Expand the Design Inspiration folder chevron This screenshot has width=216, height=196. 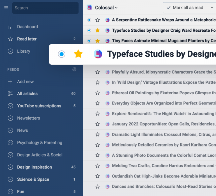[x=10, y=167]
